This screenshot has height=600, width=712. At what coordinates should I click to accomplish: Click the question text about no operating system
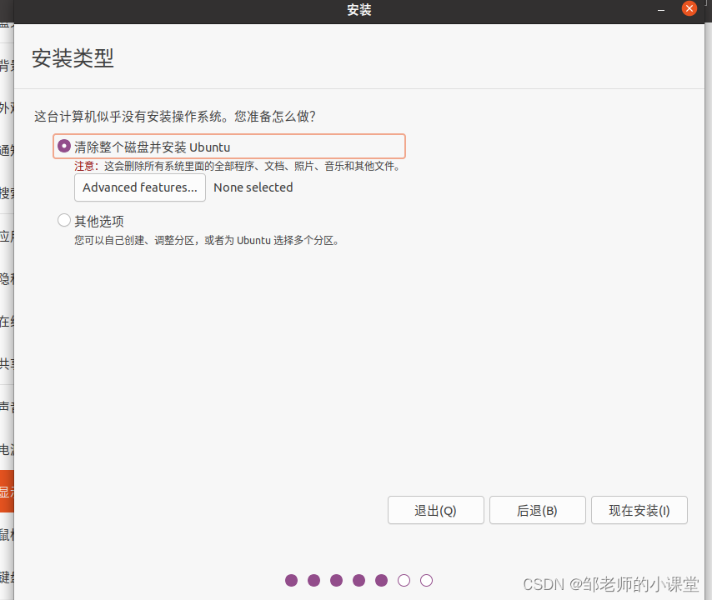pyautogui.click(x=175, y=116)
